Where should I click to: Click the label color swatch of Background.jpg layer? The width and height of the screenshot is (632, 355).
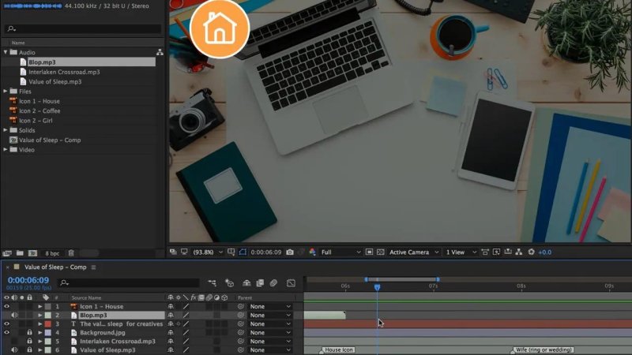(x=47, y=332)
